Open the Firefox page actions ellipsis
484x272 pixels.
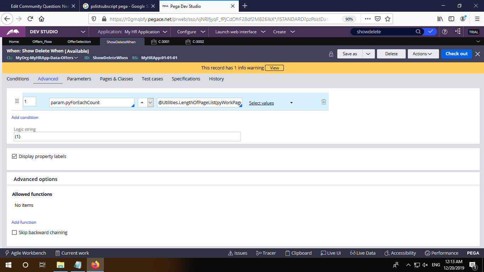click(x=368, y=19)
